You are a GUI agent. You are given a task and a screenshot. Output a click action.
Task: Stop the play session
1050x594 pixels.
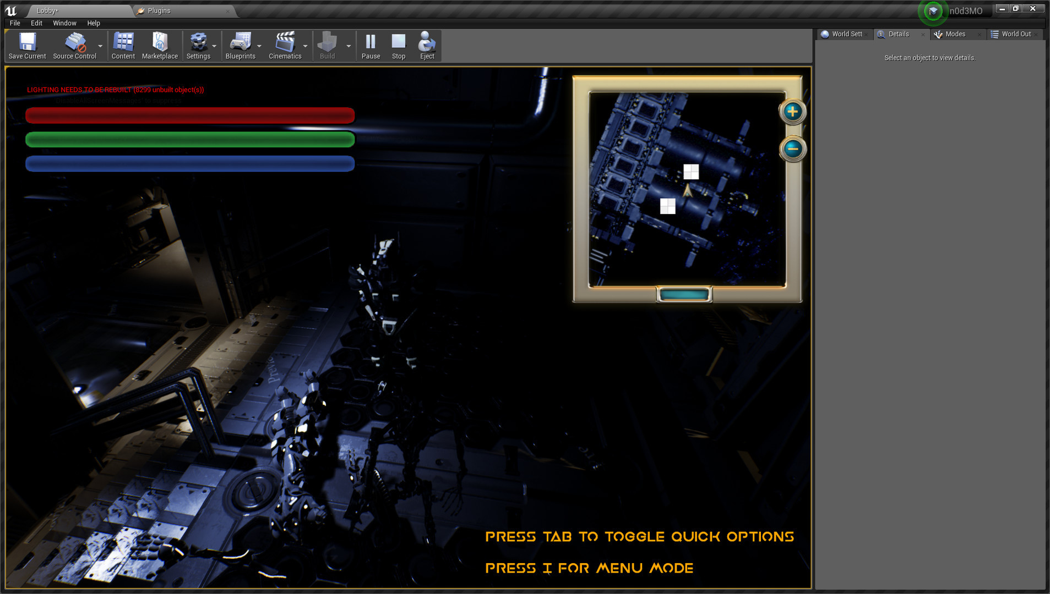click(399, 45)
